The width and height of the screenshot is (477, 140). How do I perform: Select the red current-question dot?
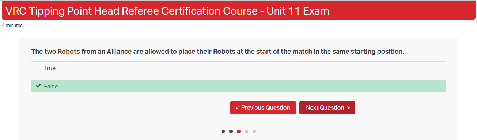click(239, 132)
